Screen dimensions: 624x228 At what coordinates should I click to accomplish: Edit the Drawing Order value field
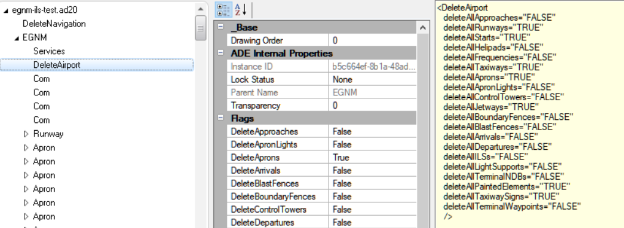pyautogui.click(x=374, y=40)
